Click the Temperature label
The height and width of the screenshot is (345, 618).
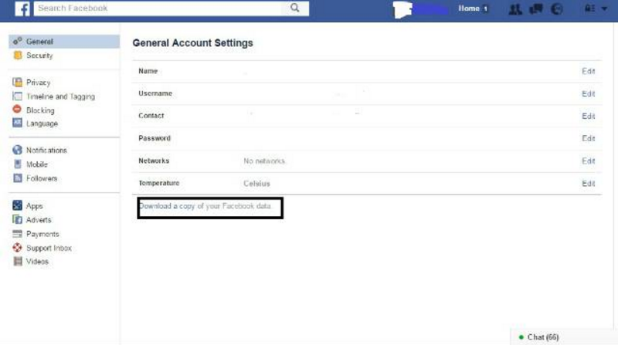(159, 183)
